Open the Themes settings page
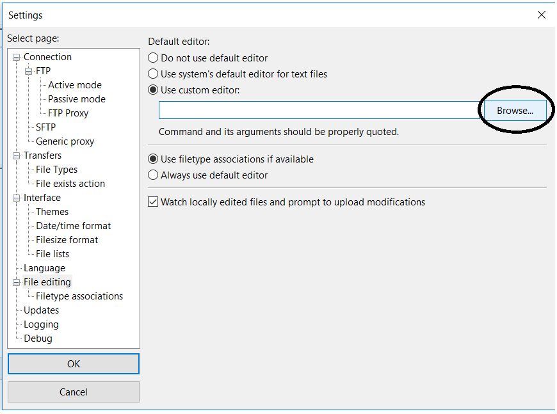 52,212
